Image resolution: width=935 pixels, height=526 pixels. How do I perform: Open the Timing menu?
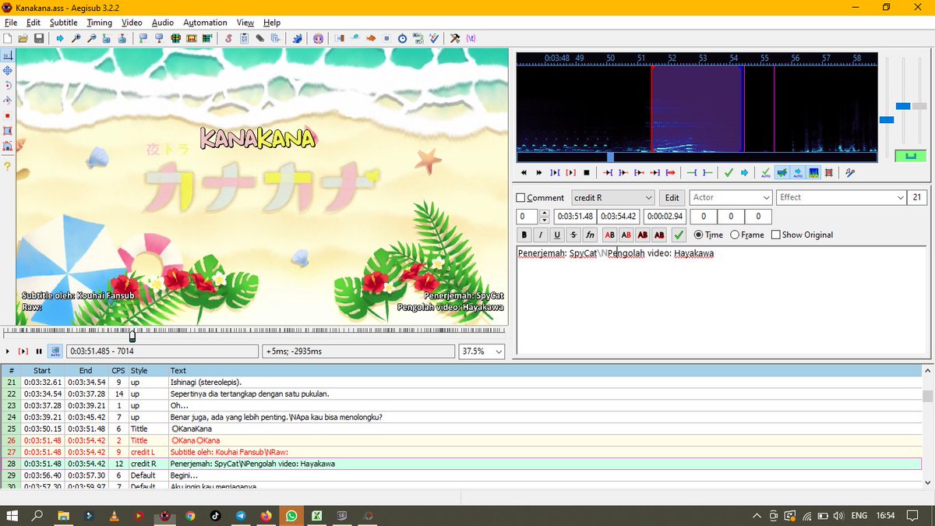coord(100,23)
